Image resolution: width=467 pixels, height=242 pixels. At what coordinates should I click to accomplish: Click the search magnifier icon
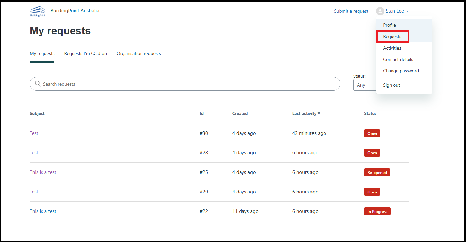38,84
